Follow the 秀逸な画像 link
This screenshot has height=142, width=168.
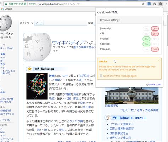[x=152, y=110]
